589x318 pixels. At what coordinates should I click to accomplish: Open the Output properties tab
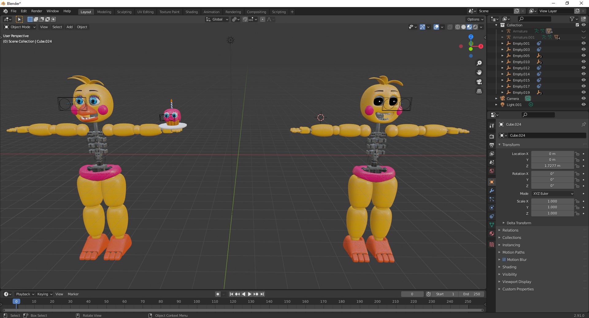point(492,145)
